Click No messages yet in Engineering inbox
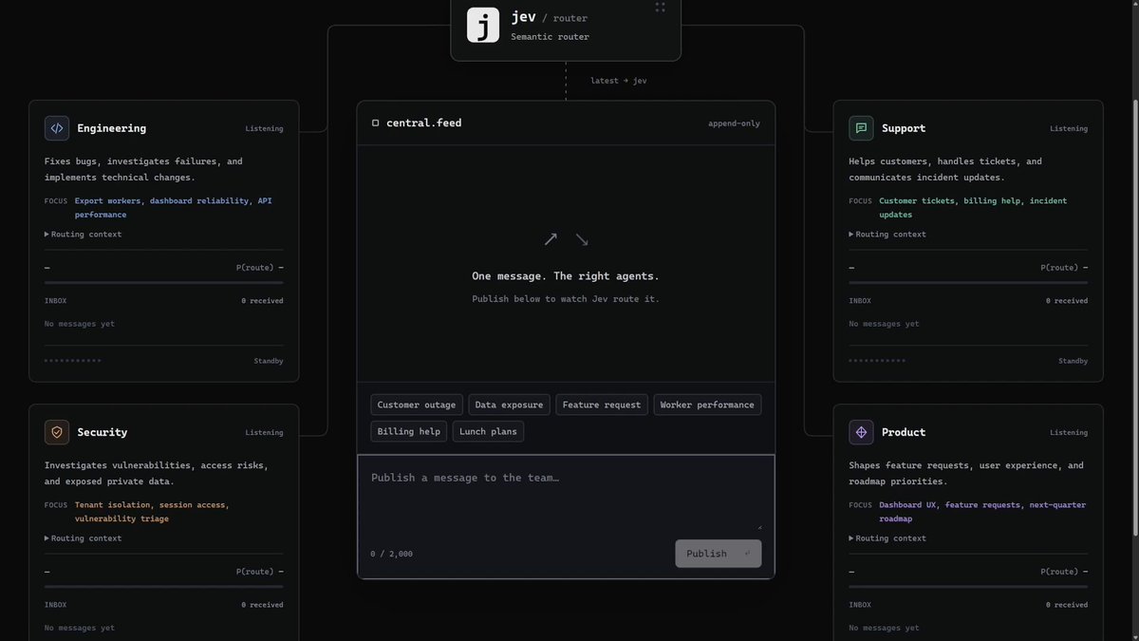The height and width of the screenshot is (641, 1139). (80, 324)
